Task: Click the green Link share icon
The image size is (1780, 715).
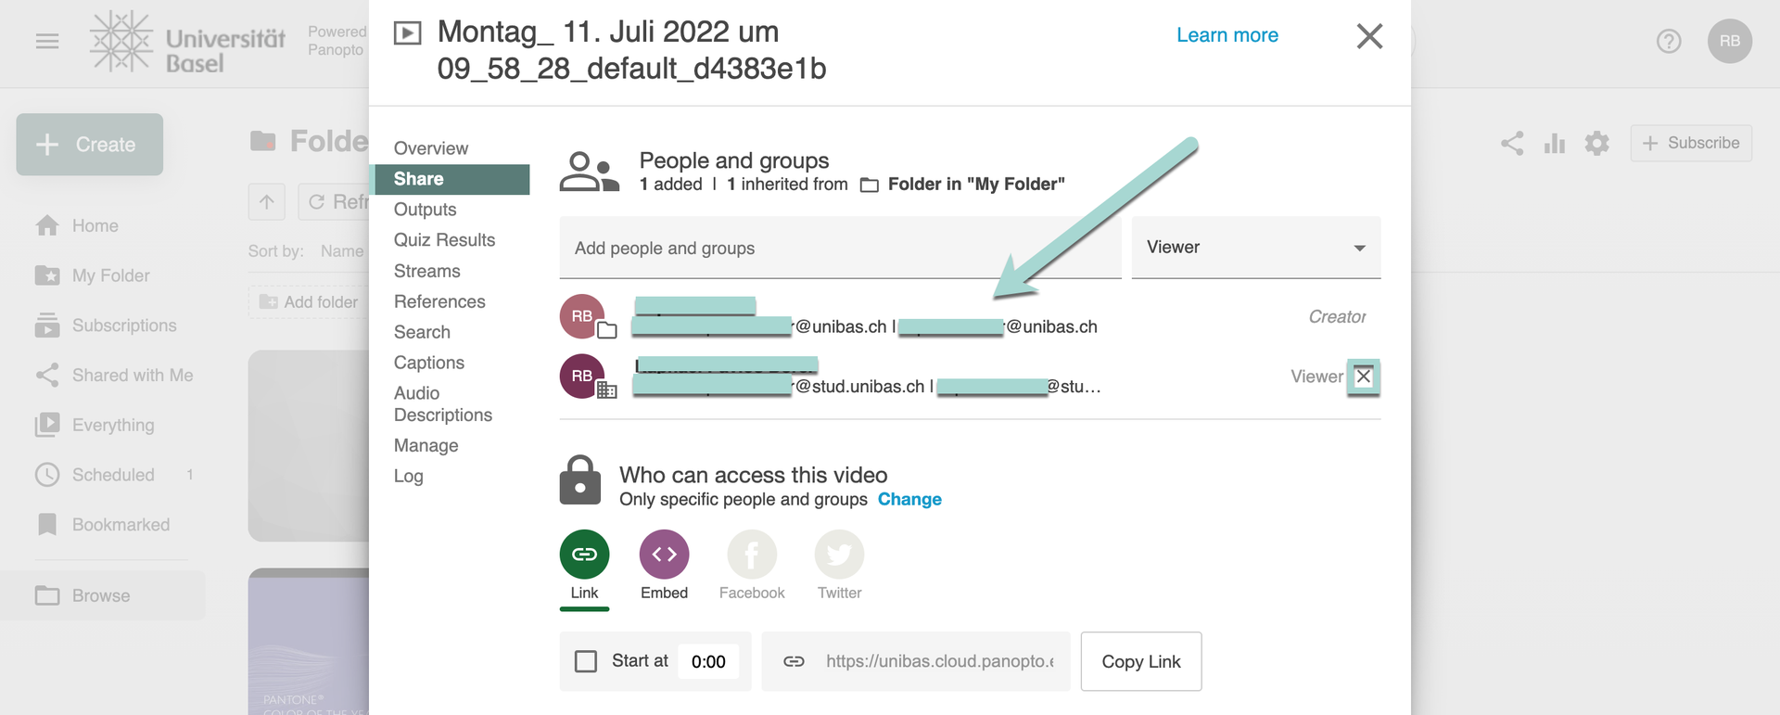Action: point(584,555)
